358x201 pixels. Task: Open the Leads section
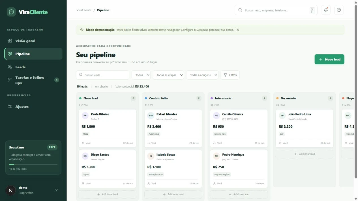click(33, 67)
